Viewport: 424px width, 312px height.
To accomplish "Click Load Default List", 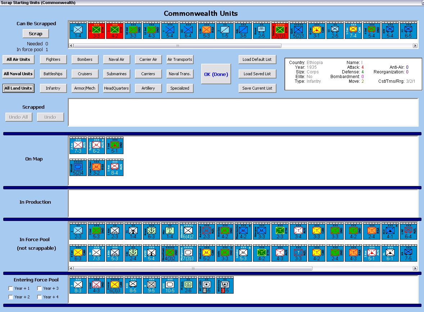I will [x=257, y=59].
